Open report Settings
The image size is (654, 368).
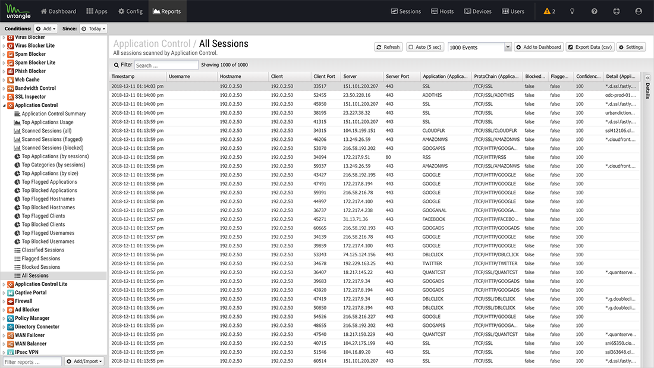point(631,47)
